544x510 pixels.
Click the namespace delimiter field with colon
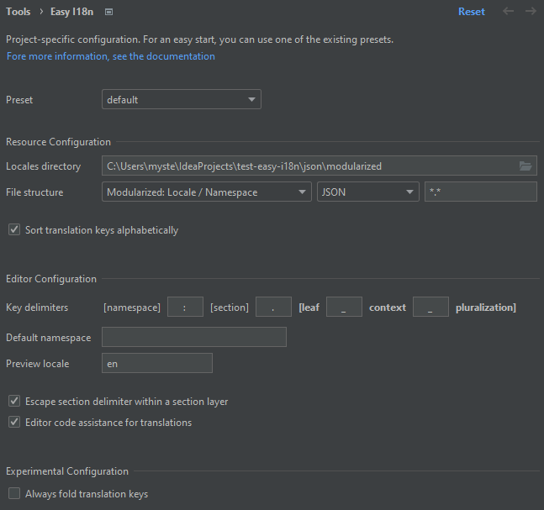tap(185, 308)
